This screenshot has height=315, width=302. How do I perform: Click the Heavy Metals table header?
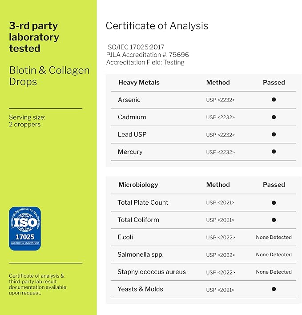[x=139, y=82]
